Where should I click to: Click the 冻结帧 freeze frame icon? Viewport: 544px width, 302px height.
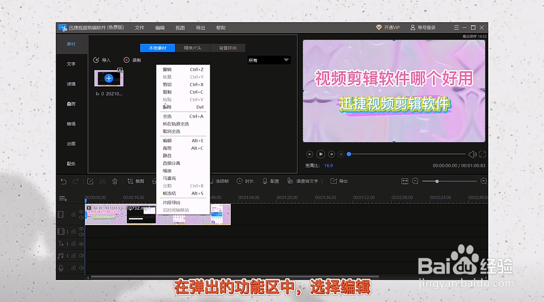click(219, 181)
